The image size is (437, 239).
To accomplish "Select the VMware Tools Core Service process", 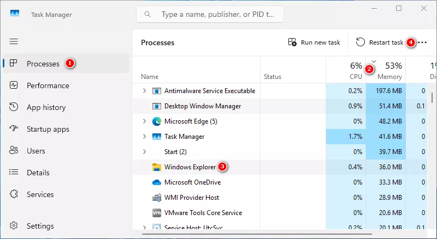I will pos(280,213).
